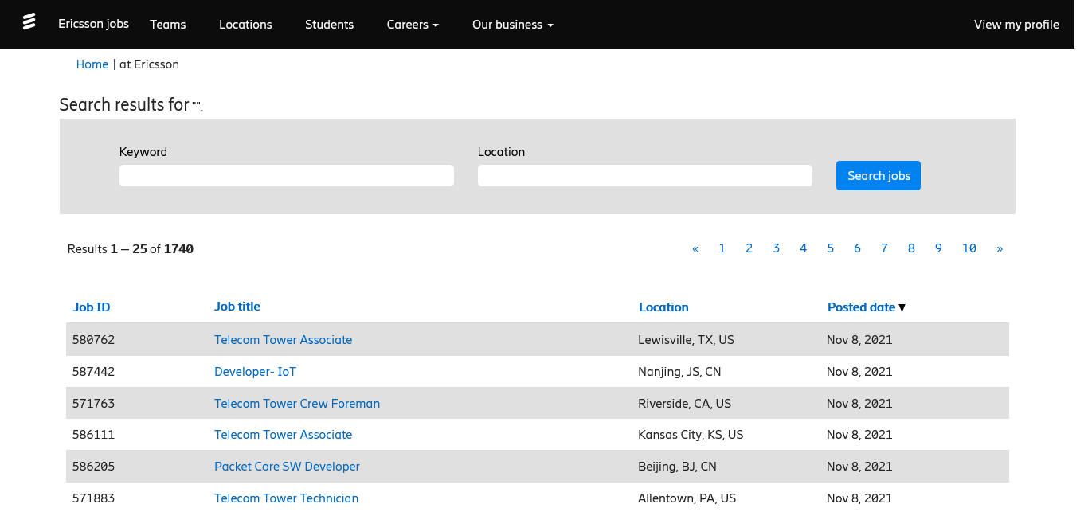1088x512 pixels.
Task: Open the Developer- IoT job listing
Action: 255,372
